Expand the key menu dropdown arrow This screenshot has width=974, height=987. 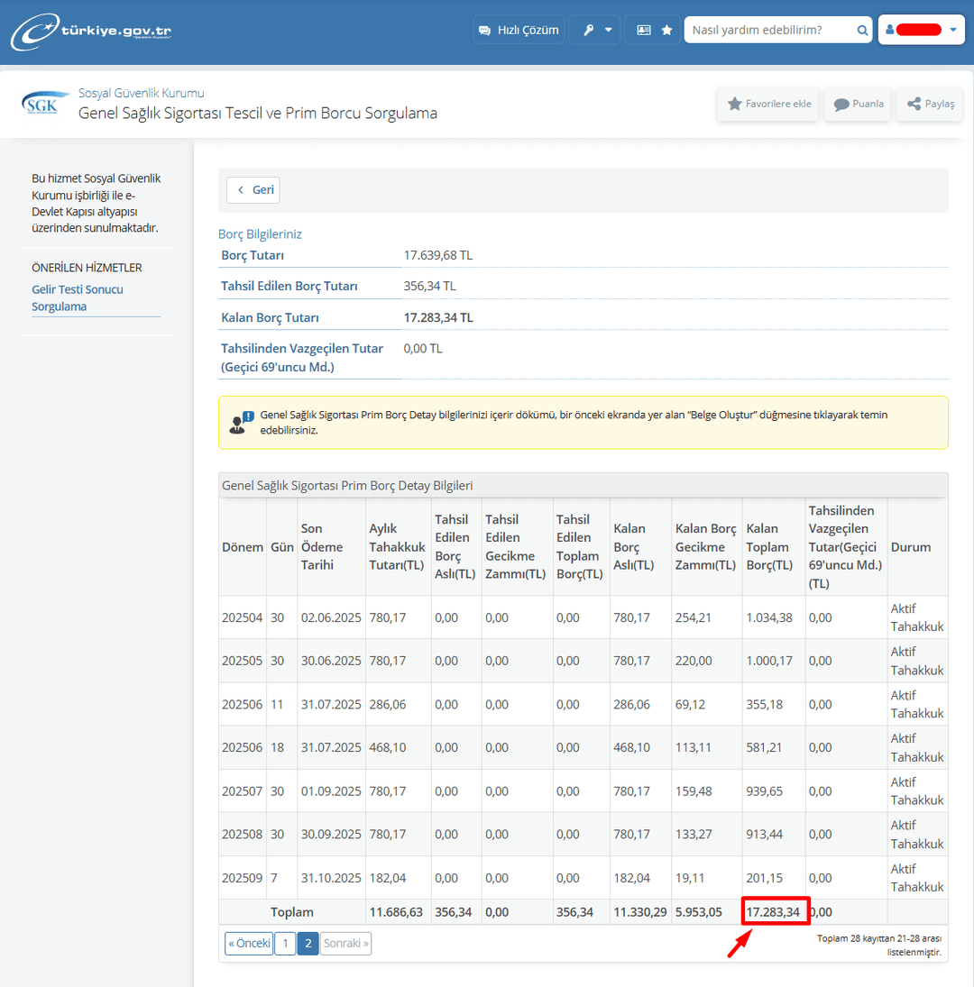click(609, 30)
